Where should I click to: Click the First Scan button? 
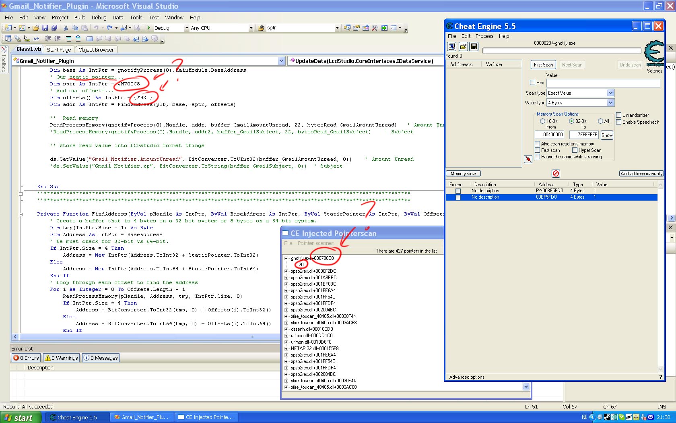pyautogui.click(x=543, y=65)
